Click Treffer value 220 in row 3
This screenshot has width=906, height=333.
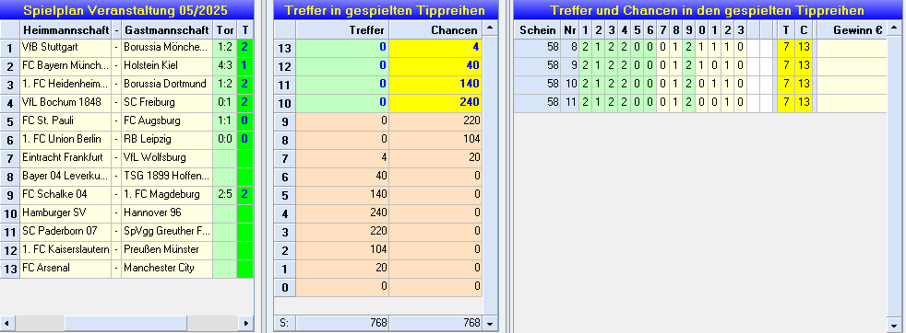(342, 232)
